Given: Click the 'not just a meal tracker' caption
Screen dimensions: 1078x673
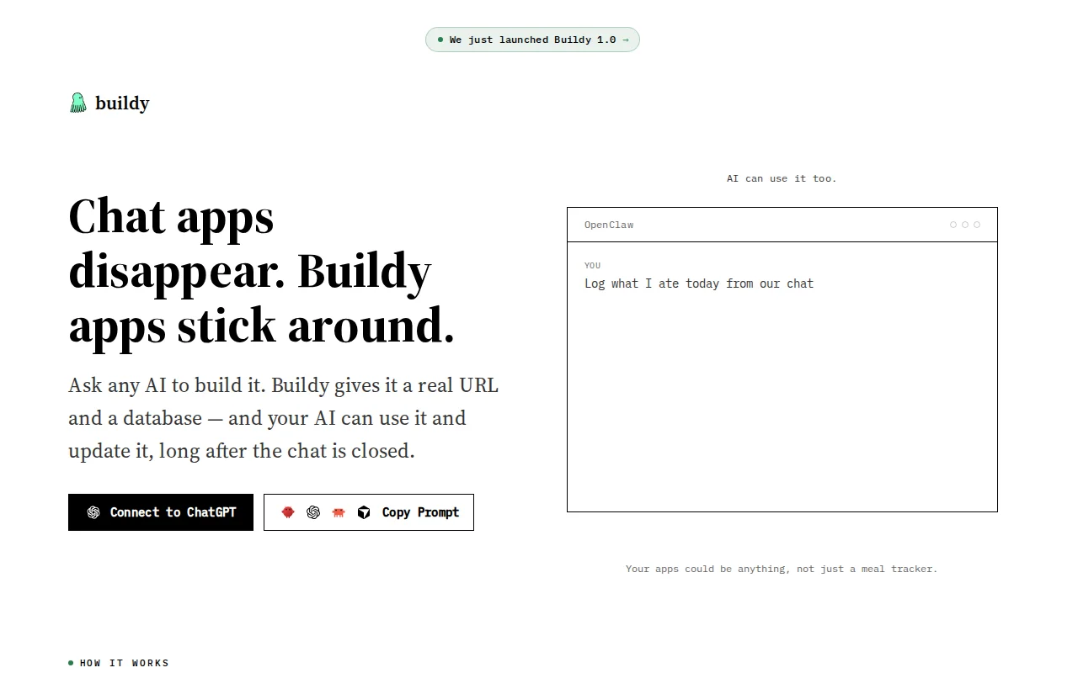Looking at the screenshot, I should [x=782, y=569].
